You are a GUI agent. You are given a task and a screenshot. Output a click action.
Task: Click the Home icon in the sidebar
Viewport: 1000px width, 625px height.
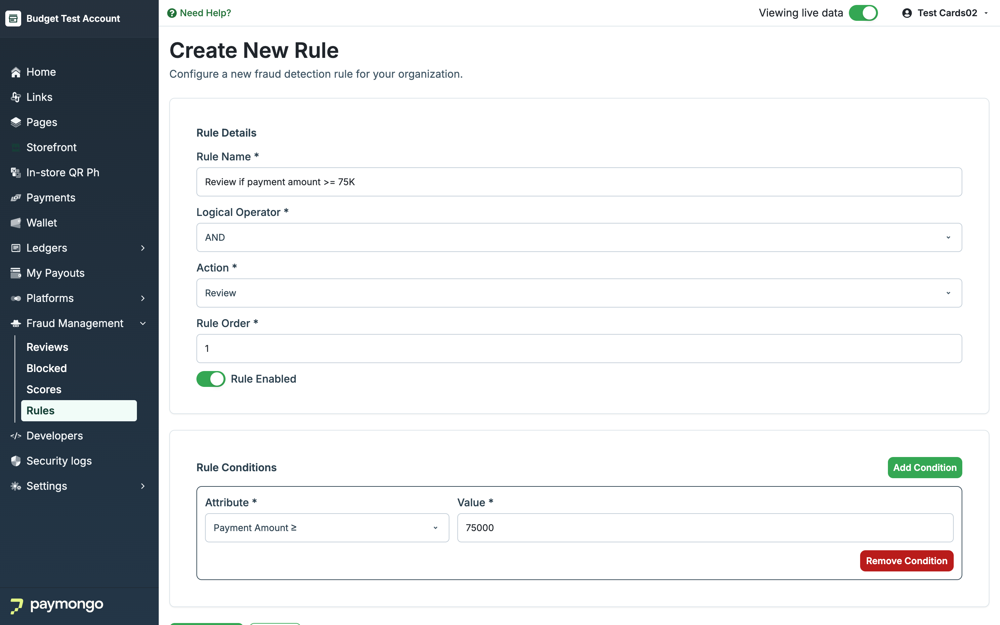[16, 72]
